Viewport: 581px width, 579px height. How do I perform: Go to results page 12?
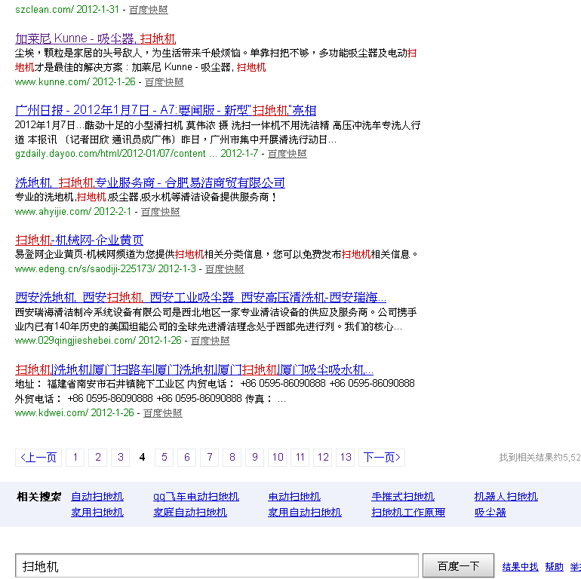[323, 457]
